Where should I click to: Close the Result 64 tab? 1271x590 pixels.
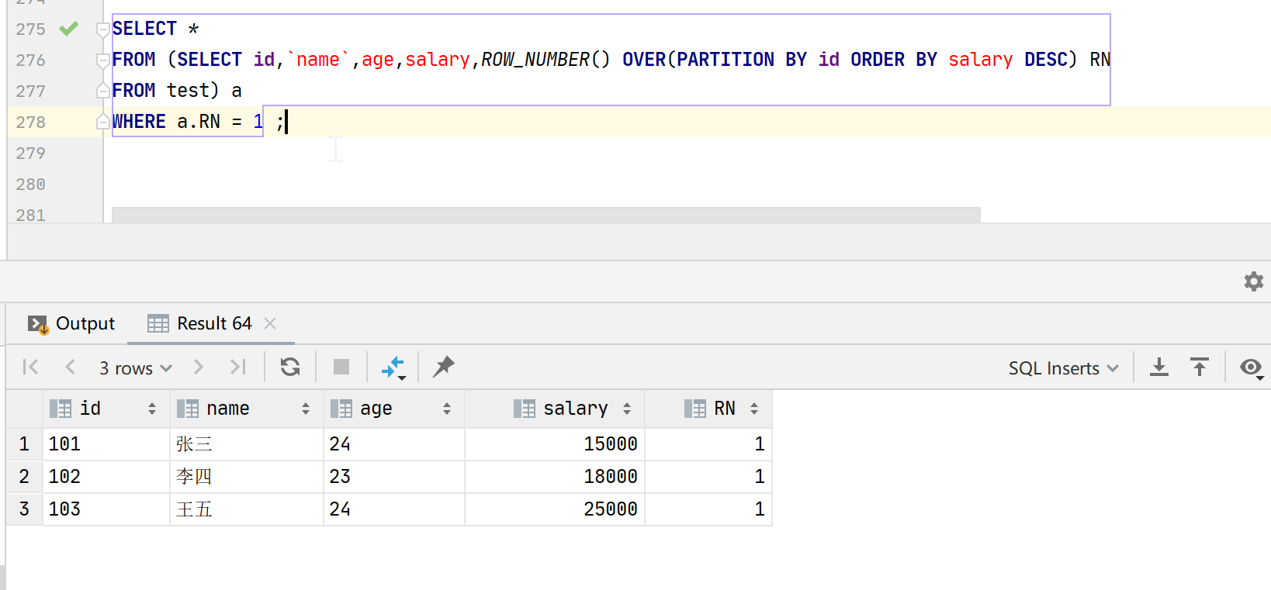(270, 323)
